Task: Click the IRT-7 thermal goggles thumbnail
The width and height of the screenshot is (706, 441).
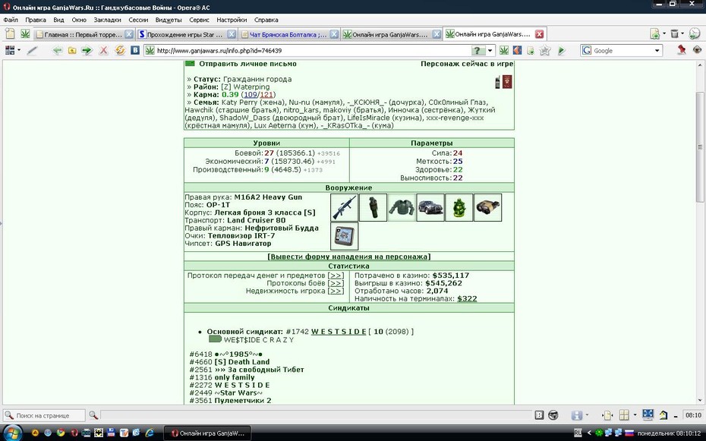Action: pyautogui.click(x=487, y=207)
